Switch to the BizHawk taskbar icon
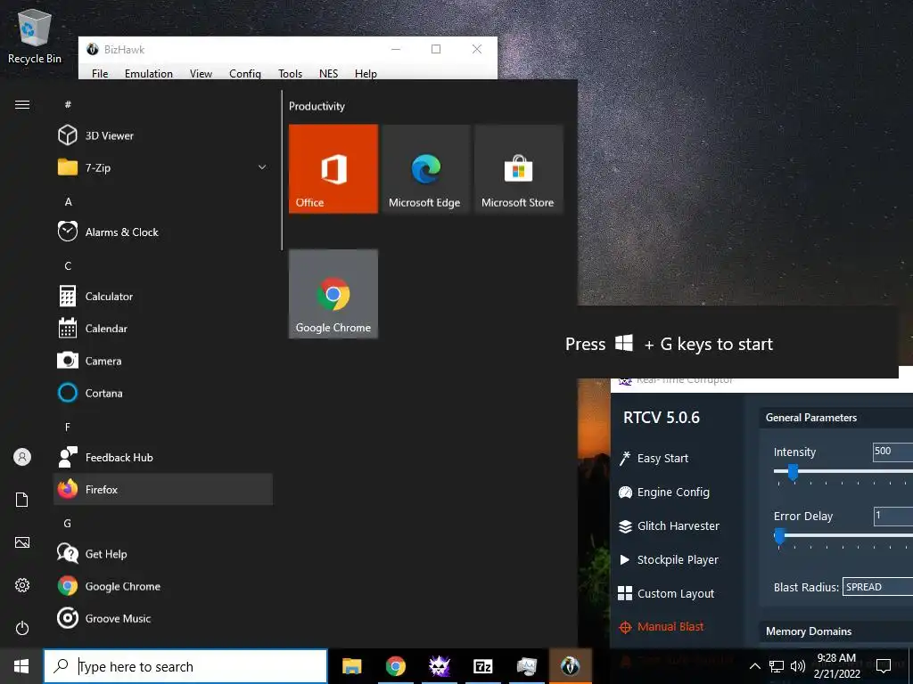 (x=570, y=666)
